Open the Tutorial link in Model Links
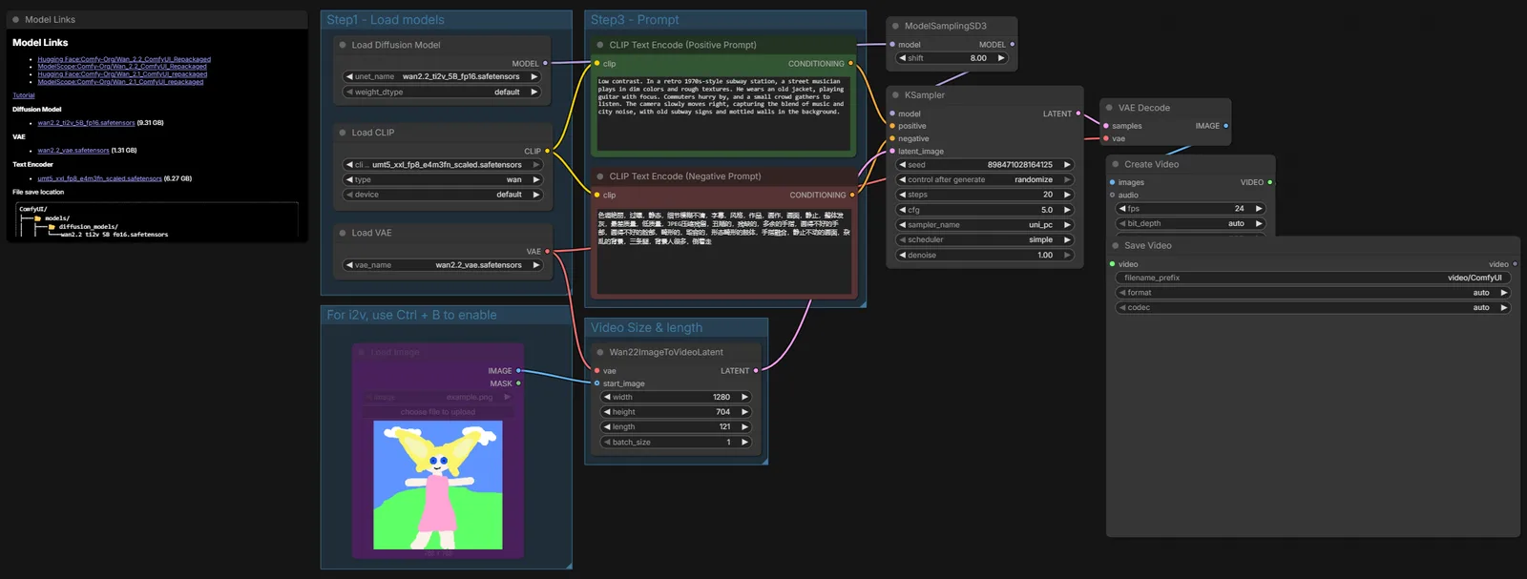The height and width of the screenshot is (579, 1527). [24, 95]
